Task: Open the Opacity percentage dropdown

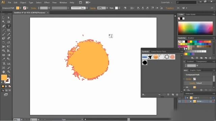Action: 107,8
